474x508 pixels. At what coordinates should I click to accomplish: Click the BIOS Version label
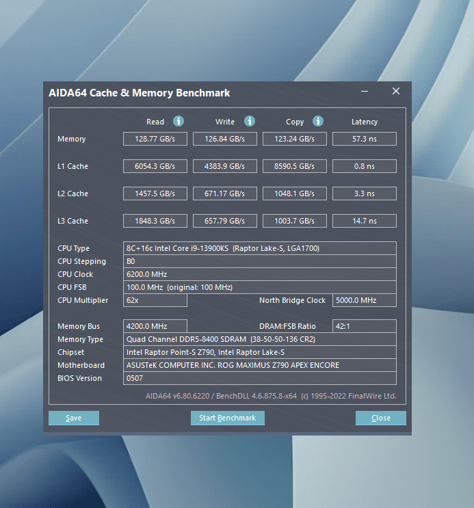(x=79, y=378)
